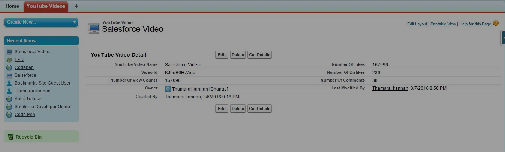Open Bookmarks Site Guest User link

click(42, 83)
